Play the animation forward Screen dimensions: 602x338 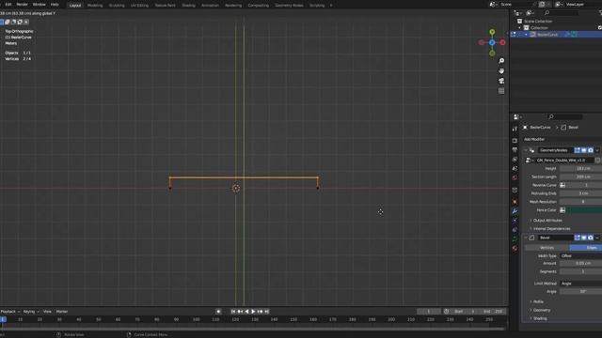click(x=253, y=312)
